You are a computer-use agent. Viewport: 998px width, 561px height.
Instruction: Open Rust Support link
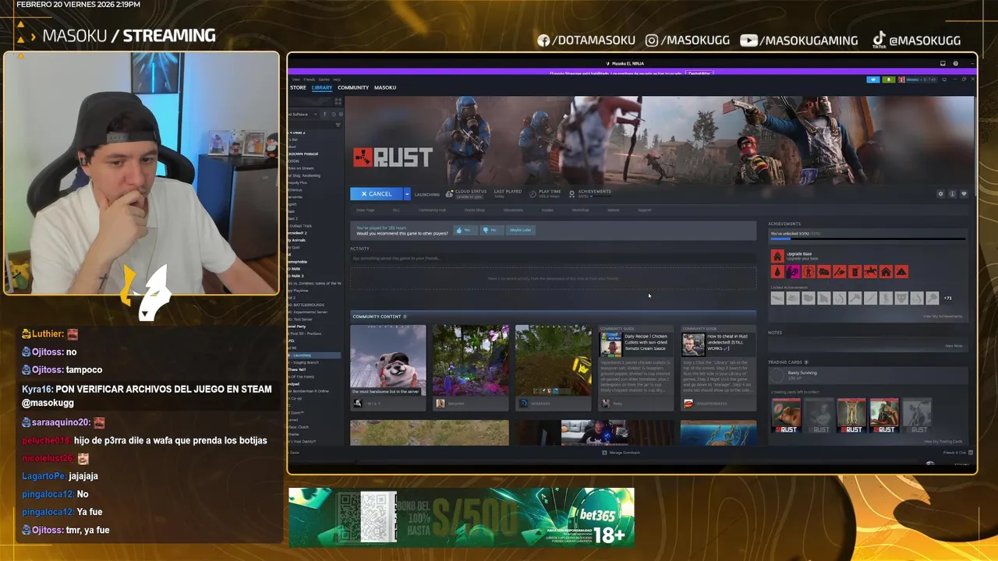[x=645, y=210]
